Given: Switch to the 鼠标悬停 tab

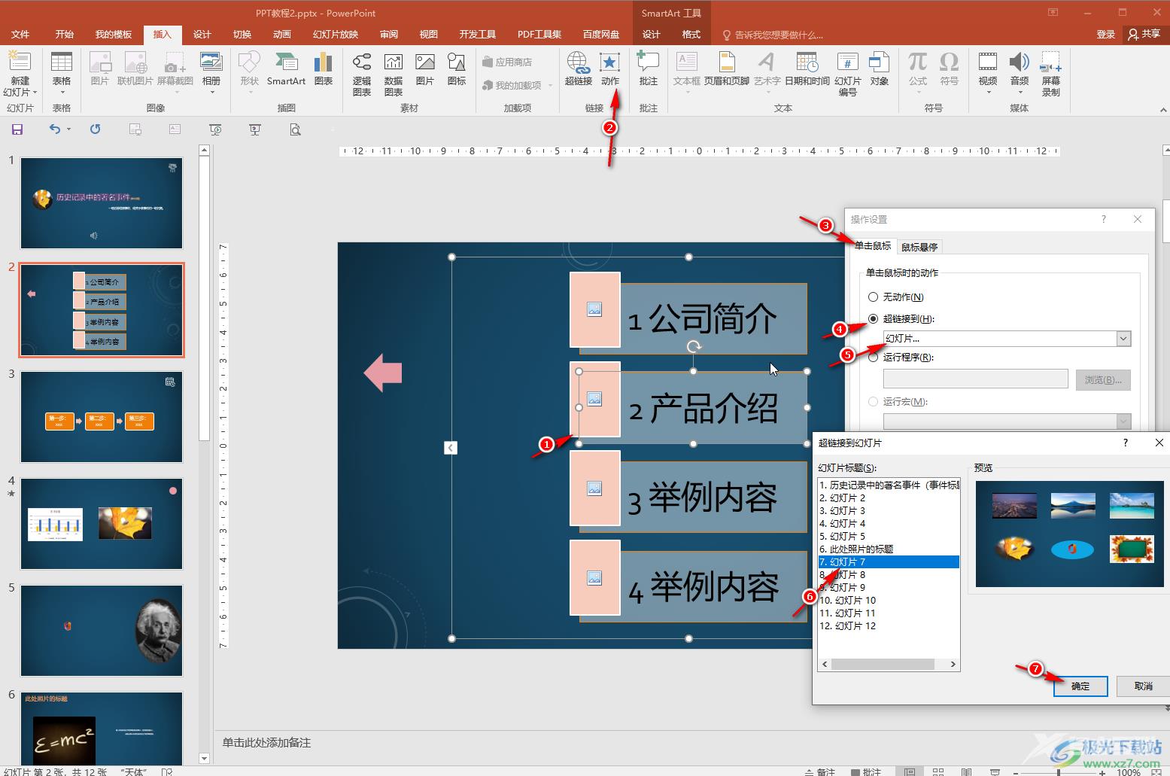Looking at the screenshot, I should pyautogui.click(x=919, y=247).
